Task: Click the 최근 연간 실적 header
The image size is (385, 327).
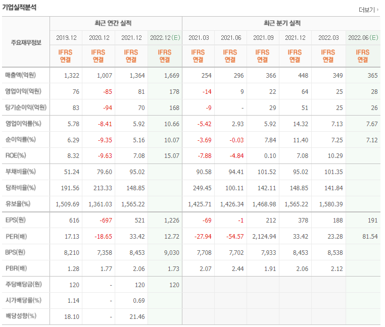Action: (x=113, y=23)
